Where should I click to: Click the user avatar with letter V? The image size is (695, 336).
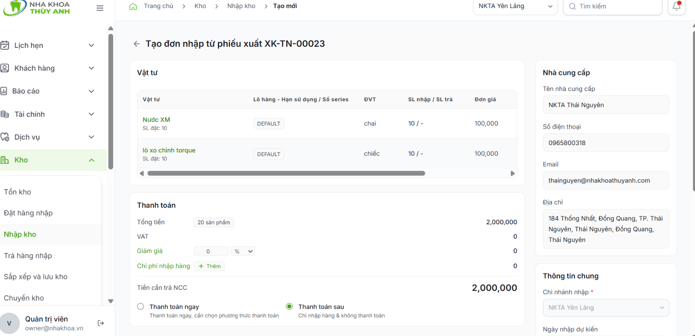(9, 323)
